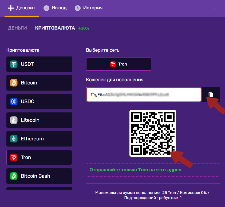The image size is (225, 207).
Task: Choose Bitcoin cryptocurrency
Action: (39, 83)
